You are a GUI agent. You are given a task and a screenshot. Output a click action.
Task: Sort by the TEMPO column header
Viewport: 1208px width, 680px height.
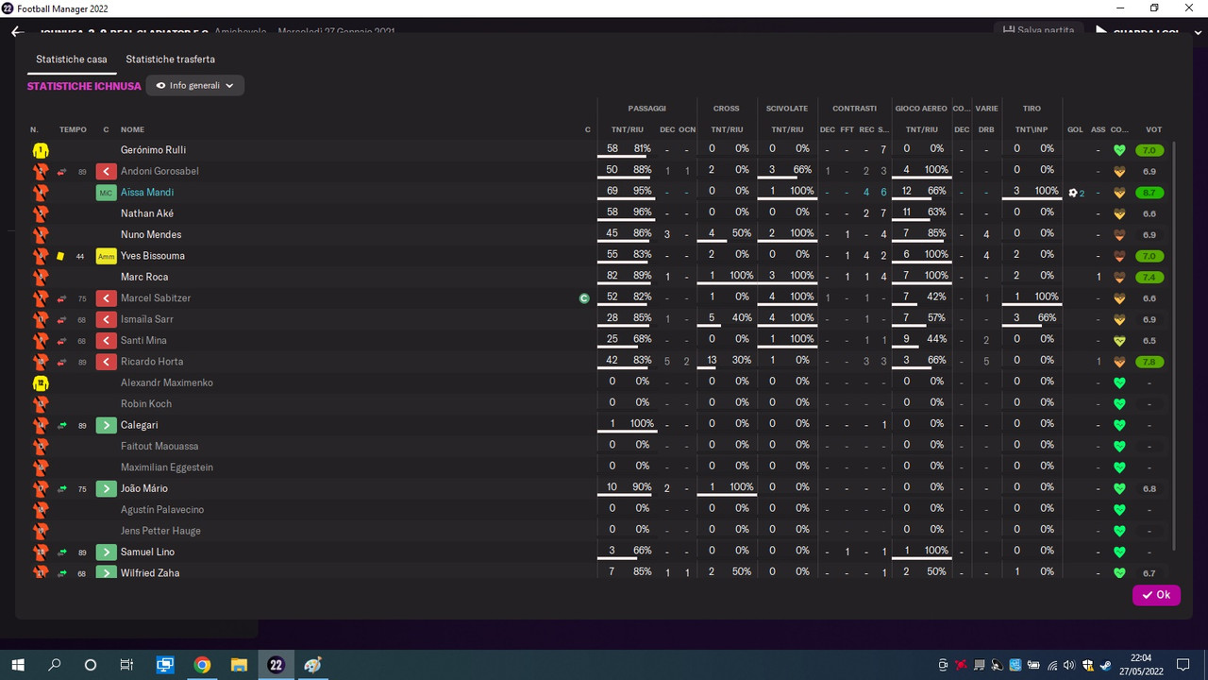pos(73,129)
